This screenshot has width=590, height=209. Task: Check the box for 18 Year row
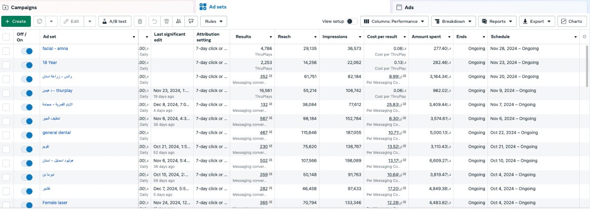point(6,65)
